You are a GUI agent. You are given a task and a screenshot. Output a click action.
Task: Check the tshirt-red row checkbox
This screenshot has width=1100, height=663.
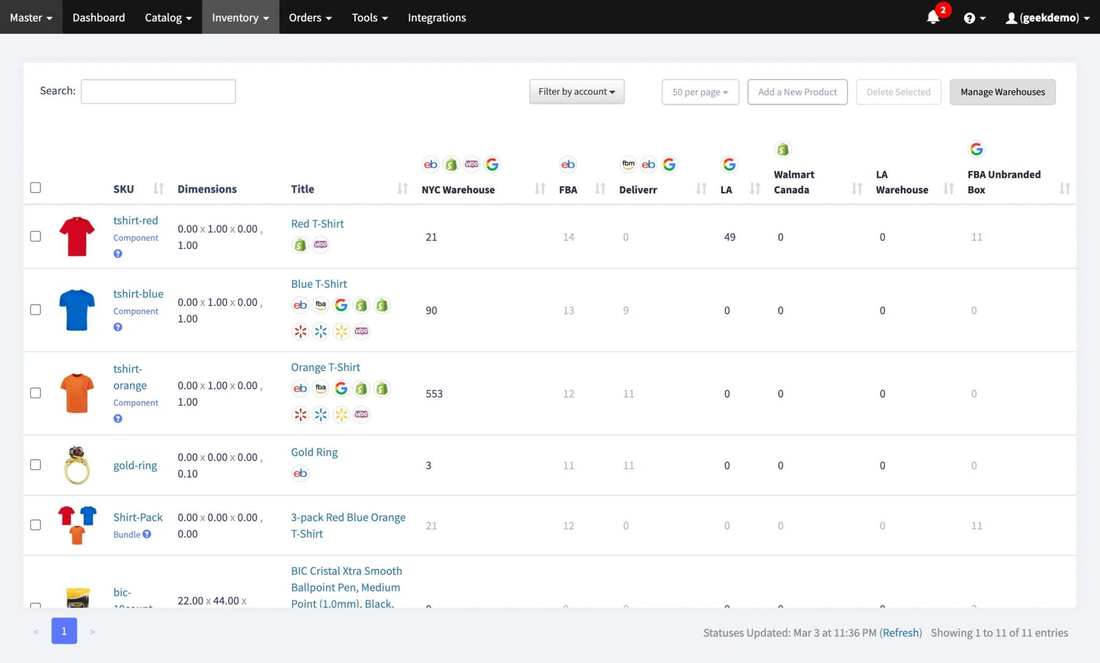[35, 236]
